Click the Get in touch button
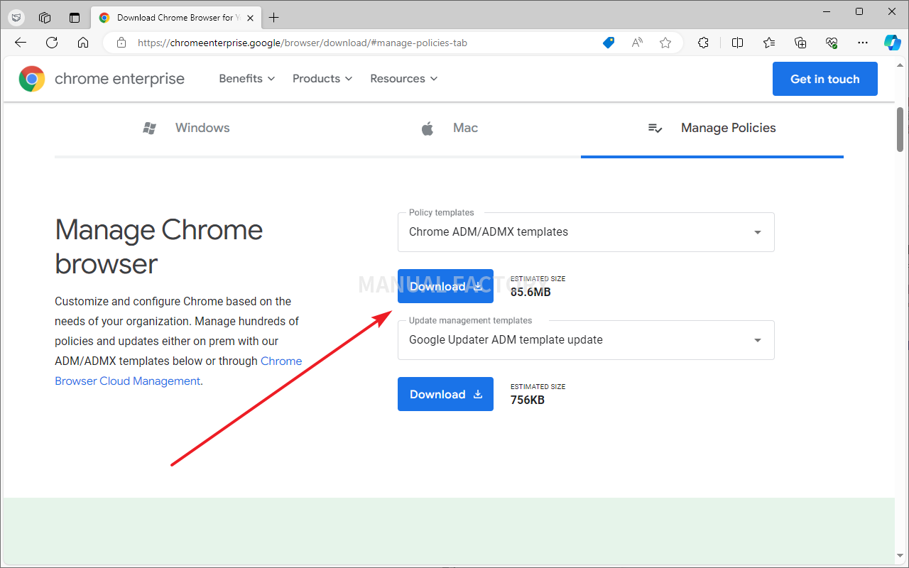The height and width of the screenshot is (568, 909). [x=825, y=79]
